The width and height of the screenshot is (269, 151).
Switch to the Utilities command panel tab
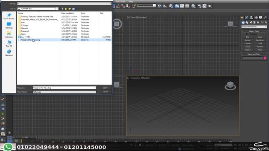click(265, 18)
